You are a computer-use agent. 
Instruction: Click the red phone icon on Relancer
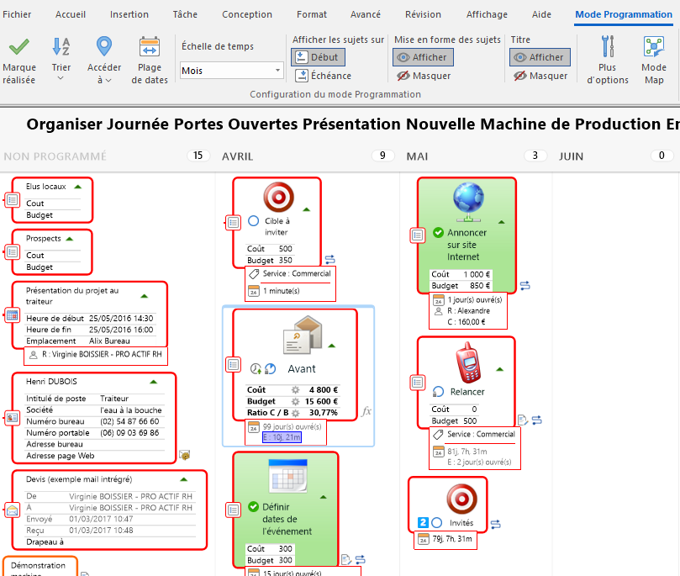[467, 362]
